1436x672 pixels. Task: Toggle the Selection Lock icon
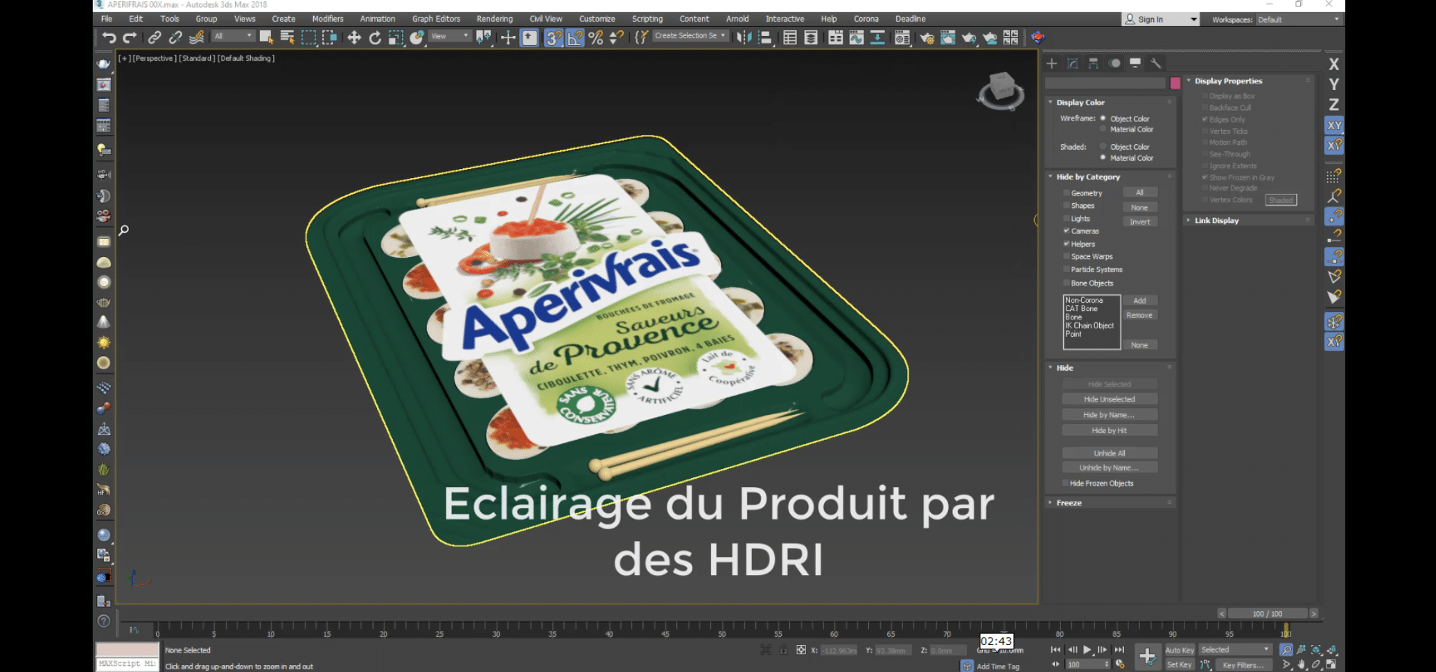click(x=783, y=650)
